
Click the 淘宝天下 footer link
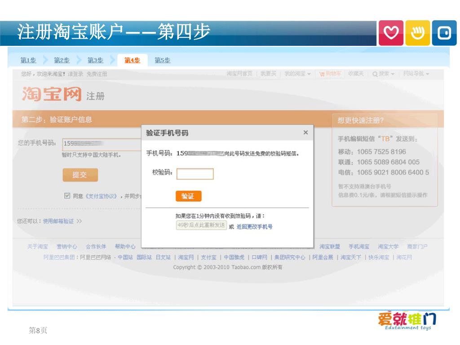[350, 257]
